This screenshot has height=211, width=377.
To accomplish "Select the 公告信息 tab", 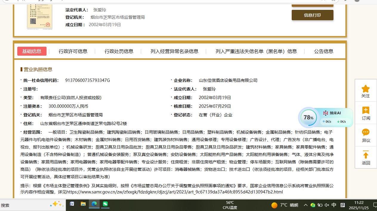I will [323, 51].
